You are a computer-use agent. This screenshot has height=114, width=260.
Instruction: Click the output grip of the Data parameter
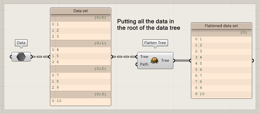31,57
